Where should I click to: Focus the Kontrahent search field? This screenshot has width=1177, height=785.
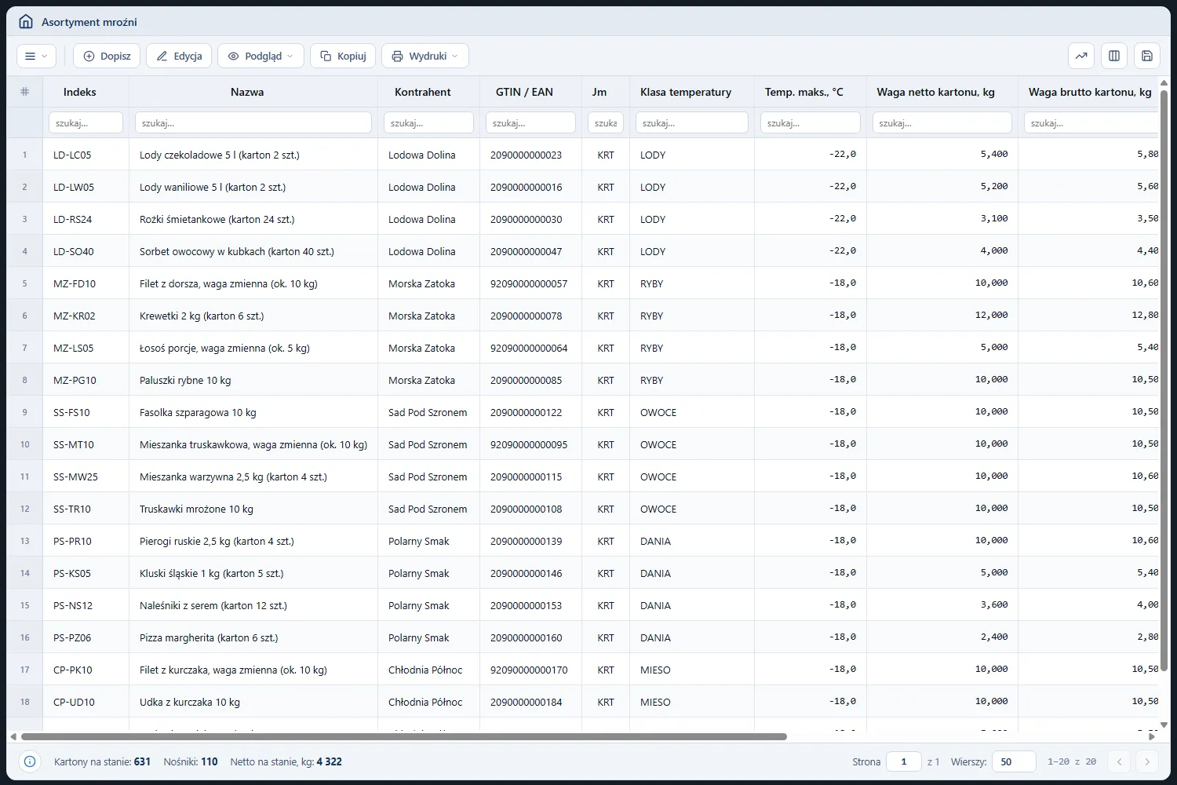(428, 122)
